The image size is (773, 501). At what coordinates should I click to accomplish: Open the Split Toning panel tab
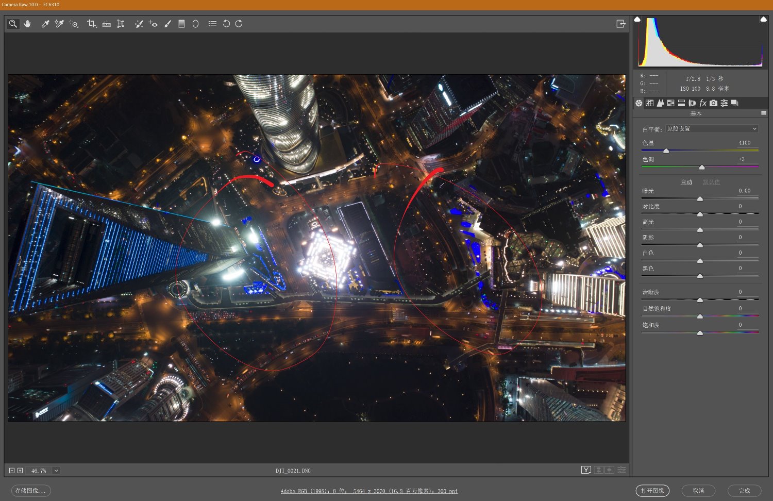[x=681, y=103]
